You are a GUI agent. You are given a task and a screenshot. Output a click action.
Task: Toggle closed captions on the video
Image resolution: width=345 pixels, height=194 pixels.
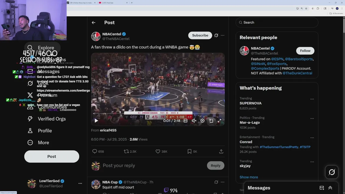coord(185,121)
